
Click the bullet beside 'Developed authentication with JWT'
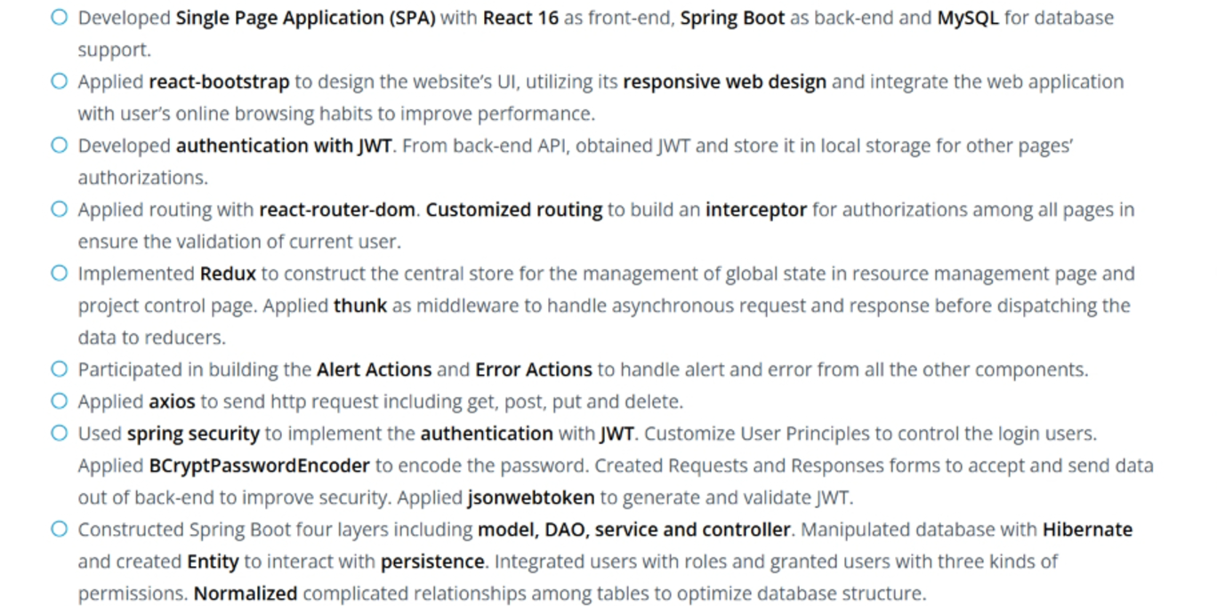click(x=59, y=145)
